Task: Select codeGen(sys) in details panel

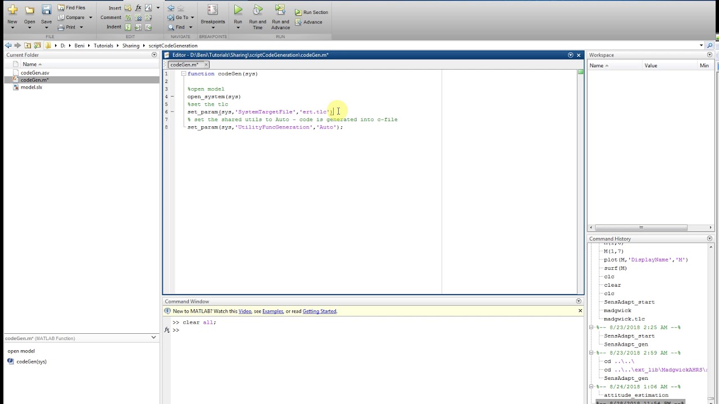Action: [31, 361]
